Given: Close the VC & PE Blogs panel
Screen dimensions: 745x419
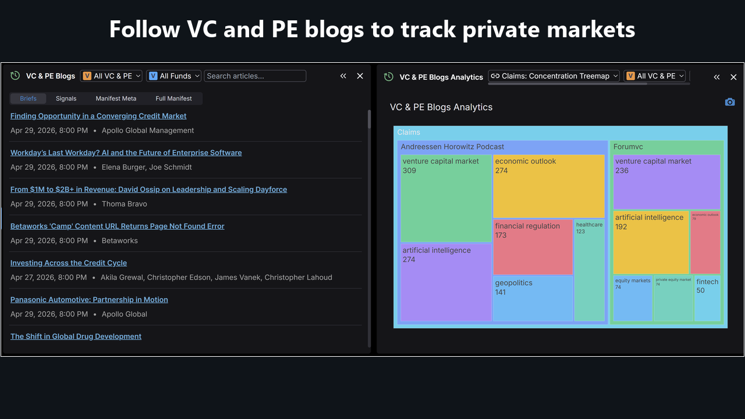Looking at the screenshot, I should (360, 76).
